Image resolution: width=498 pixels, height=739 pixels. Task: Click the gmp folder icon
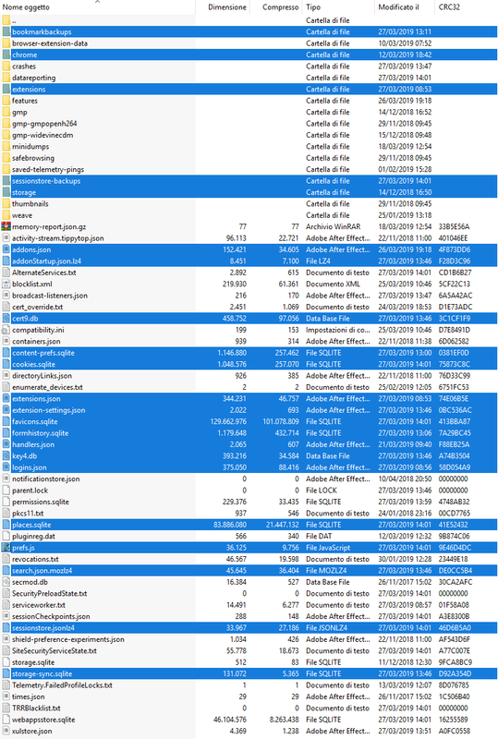(6, 112)
